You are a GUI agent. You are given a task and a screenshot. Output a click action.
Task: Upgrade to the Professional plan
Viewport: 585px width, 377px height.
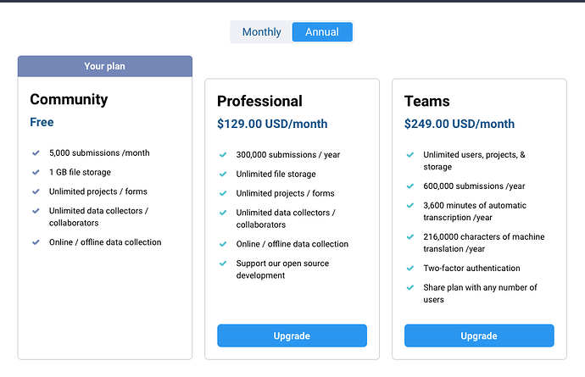click(292, 335)
